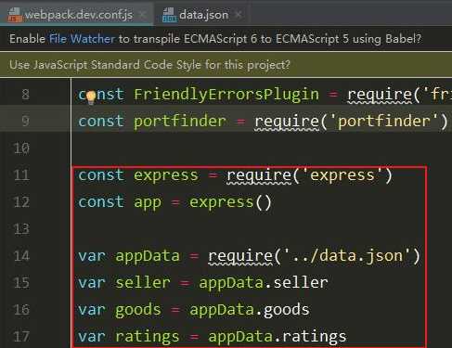Viewport: 452px width, 348px height.
Task: Click the goods variable on line 16
Action: tap(138, 310)
